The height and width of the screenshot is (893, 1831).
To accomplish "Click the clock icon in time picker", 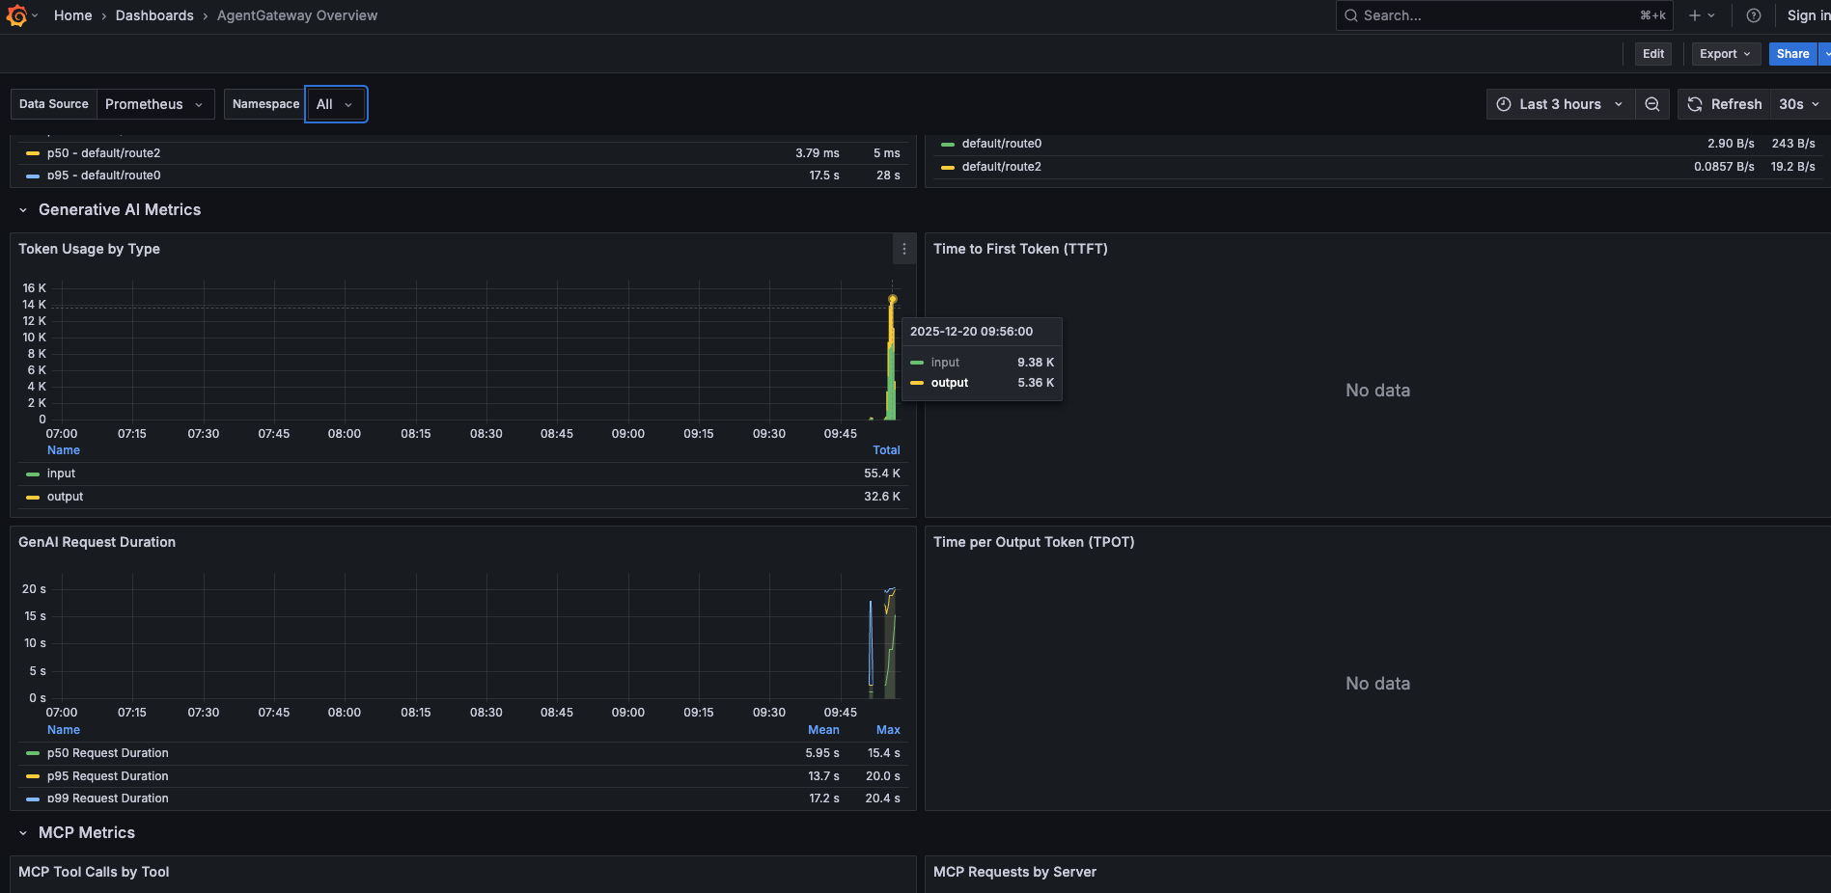I will tap(1504, 104).
